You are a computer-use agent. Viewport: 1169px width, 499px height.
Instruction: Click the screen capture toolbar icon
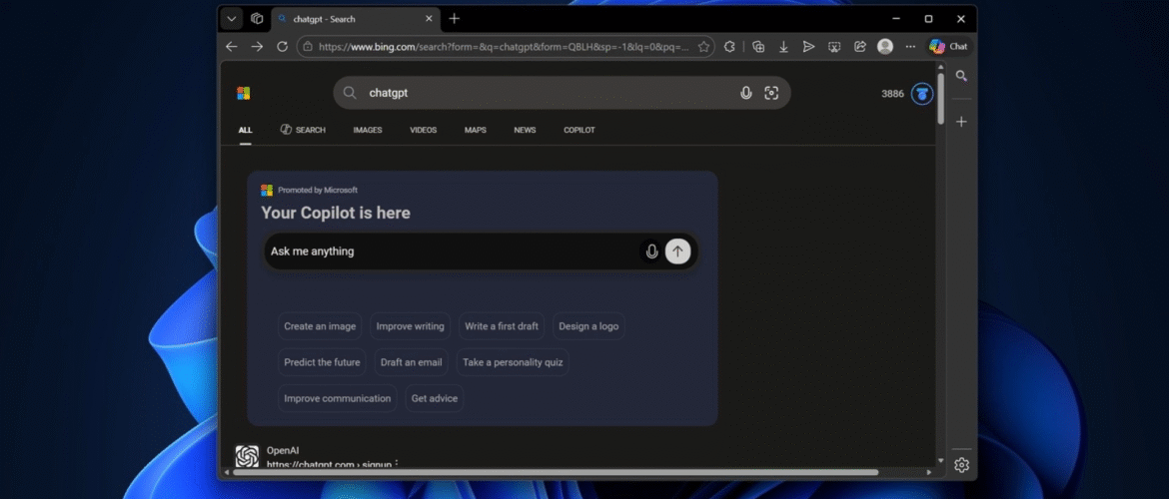(x=834, y=46)
